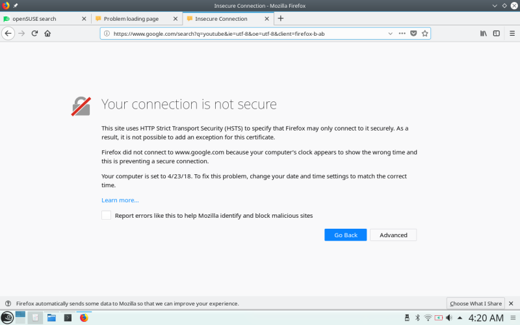
Task: Open a new tab with plus
Action: [281, 19]
